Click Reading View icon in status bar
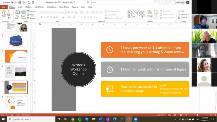 tap(181, 115)
